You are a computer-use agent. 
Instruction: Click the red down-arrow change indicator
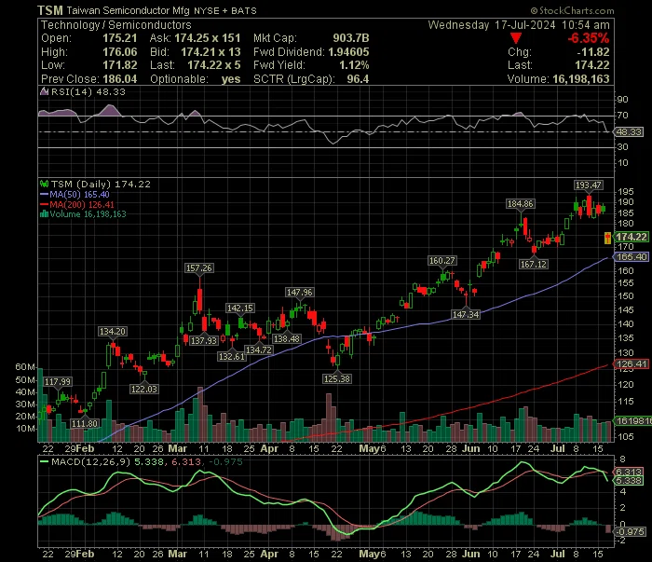516,38
